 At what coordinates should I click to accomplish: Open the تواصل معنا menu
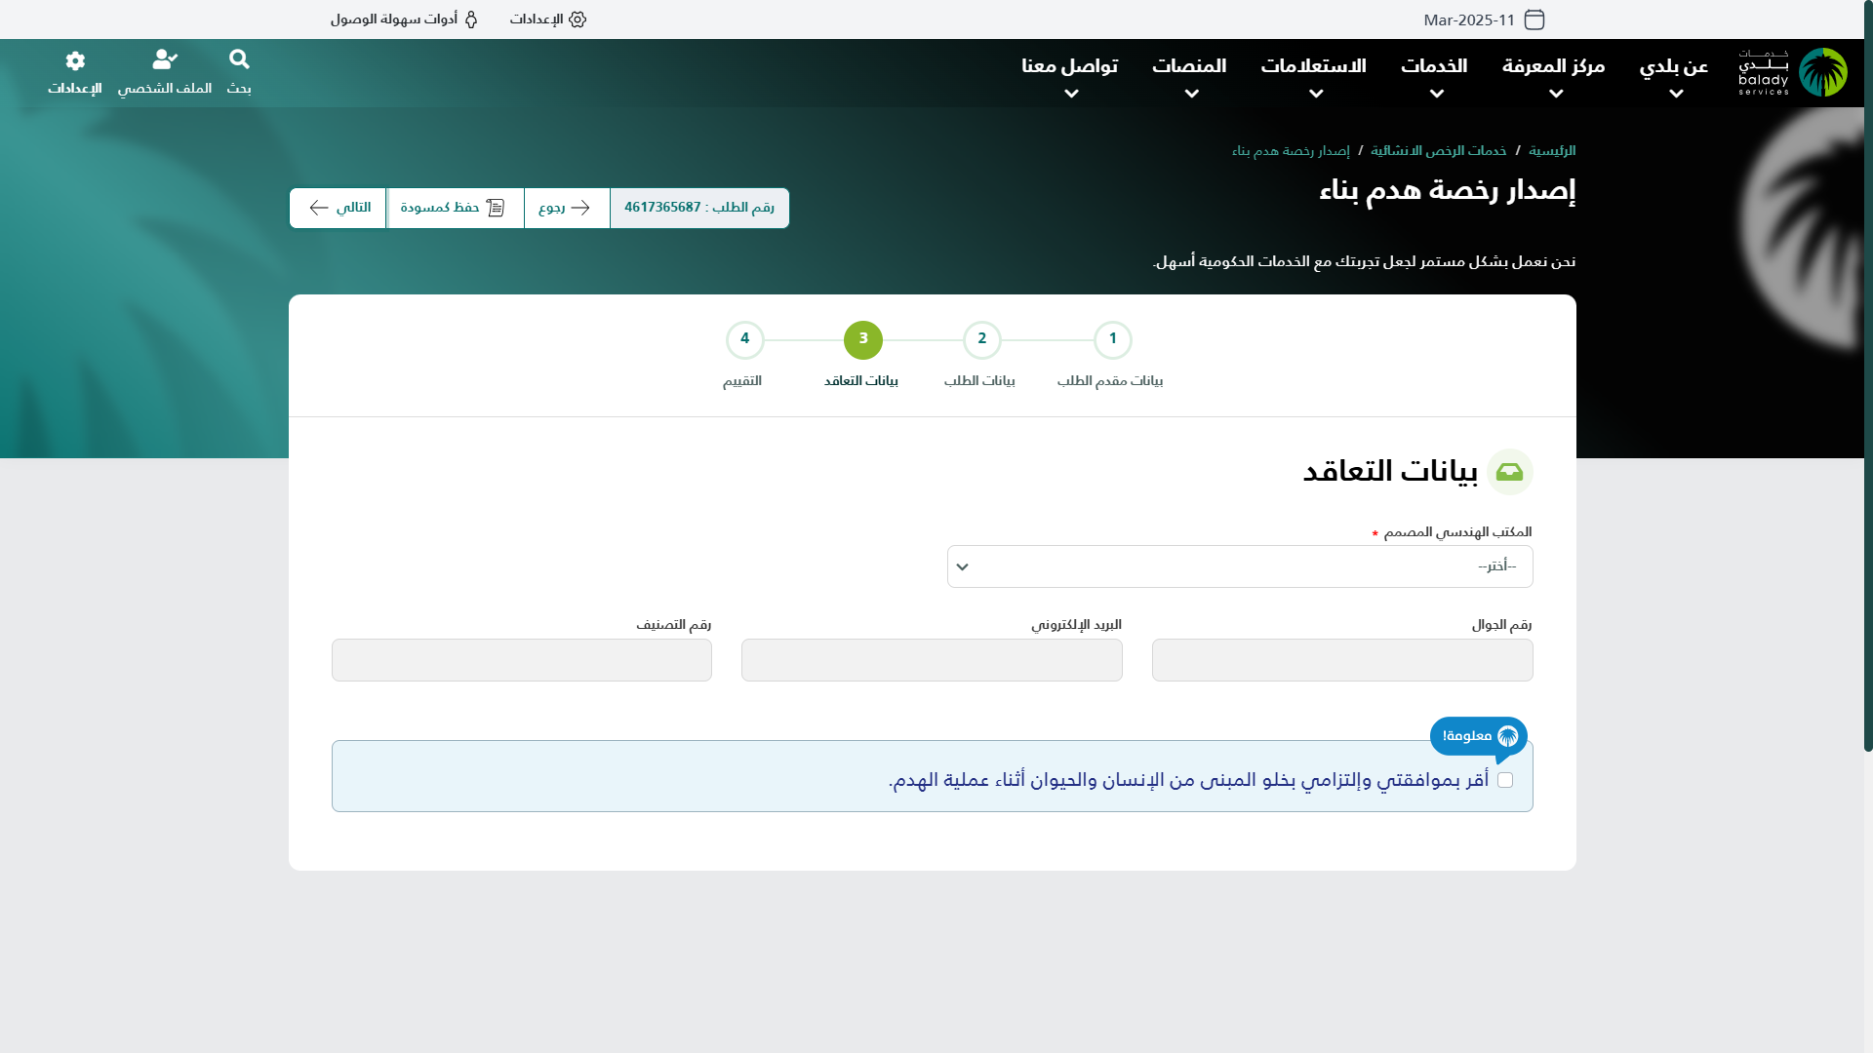[1069, 66]
